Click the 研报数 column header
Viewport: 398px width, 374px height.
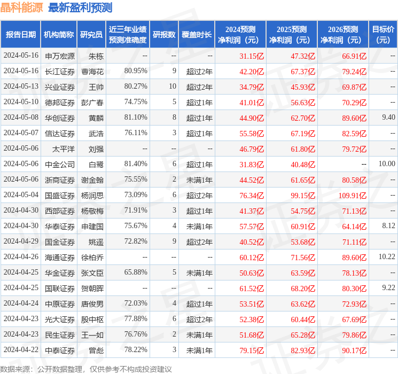[x=164, y=34]
